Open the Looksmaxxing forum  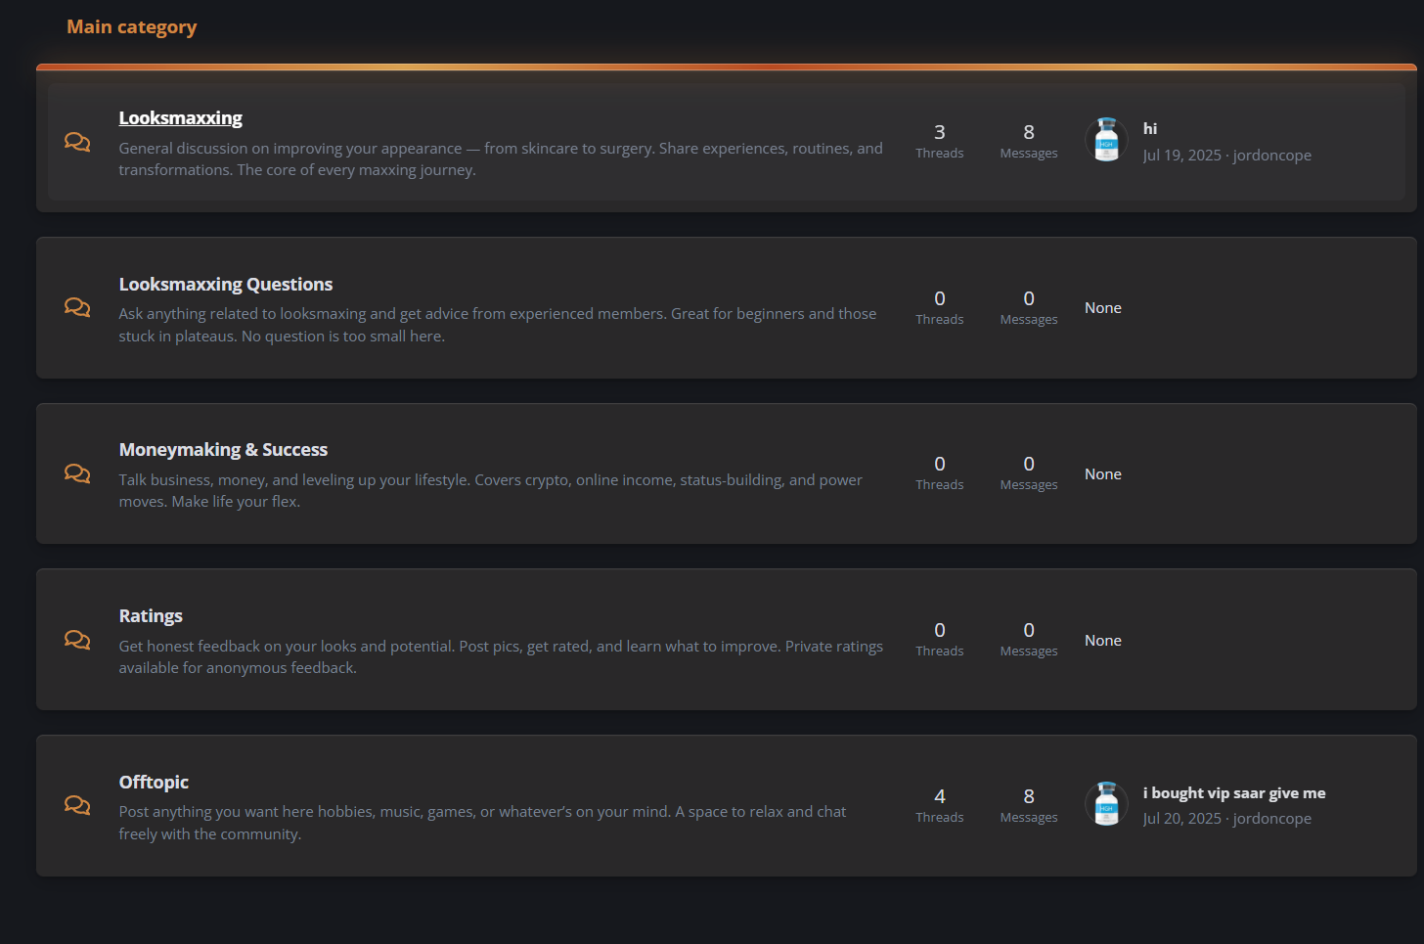pyautogui.click(x=180, y=118)
